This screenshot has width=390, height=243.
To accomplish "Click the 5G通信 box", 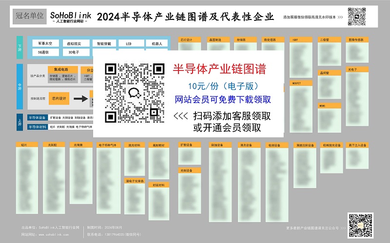I will click(45, 52).
